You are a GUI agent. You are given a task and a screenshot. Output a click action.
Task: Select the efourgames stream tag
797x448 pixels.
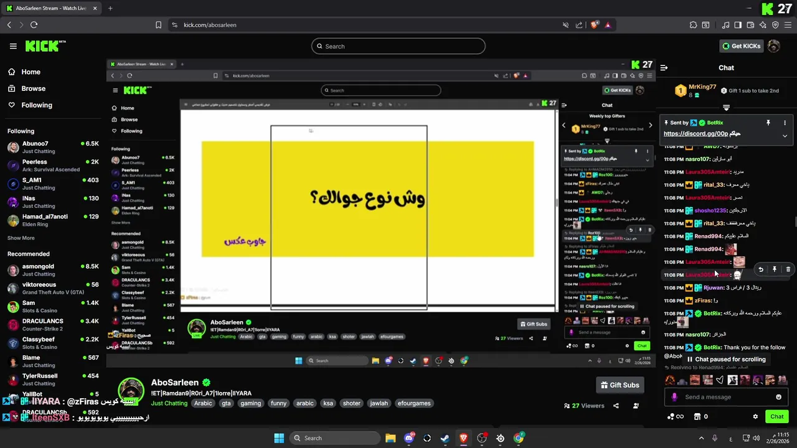coord(414,403)
